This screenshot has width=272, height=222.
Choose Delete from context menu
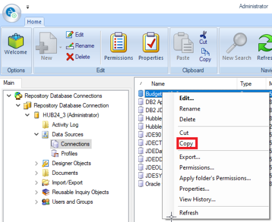[187, 120]
